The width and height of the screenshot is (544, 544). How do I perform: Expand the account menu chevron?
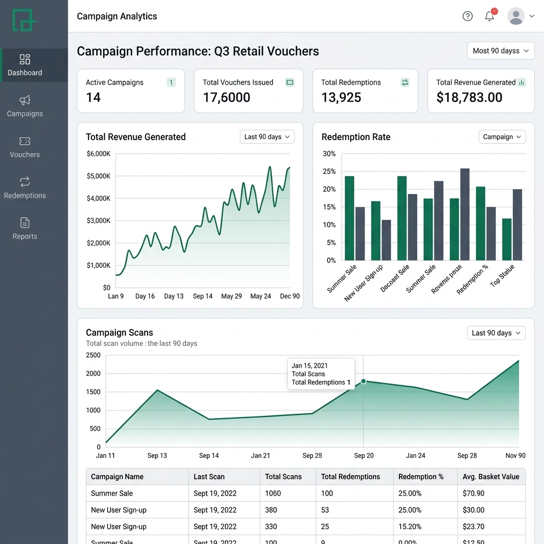pos(531,16)
